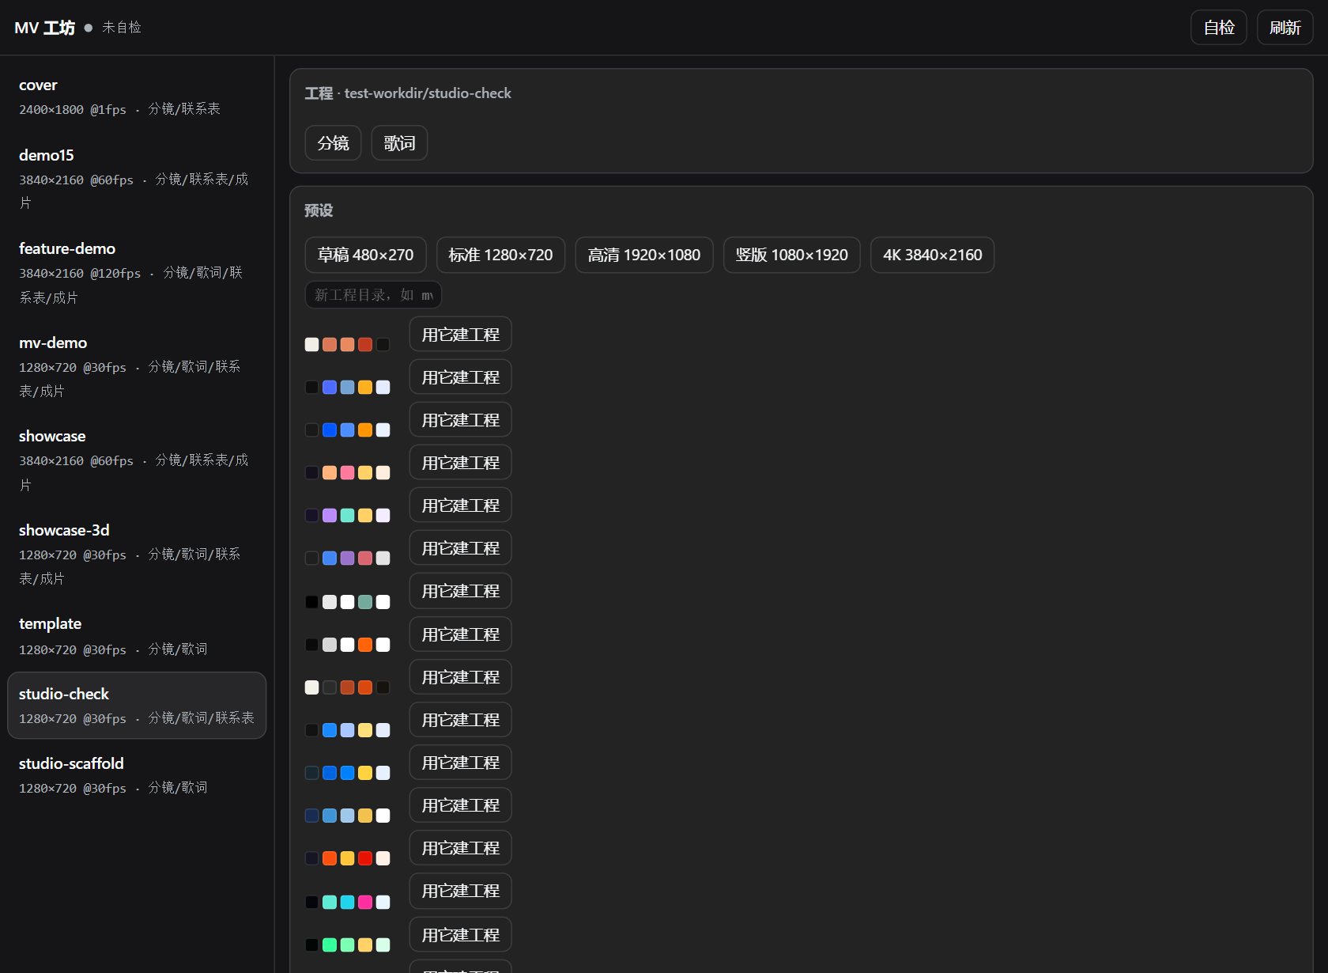
Task: Select the studio-check project entry
Action: [x=137, y=706]
